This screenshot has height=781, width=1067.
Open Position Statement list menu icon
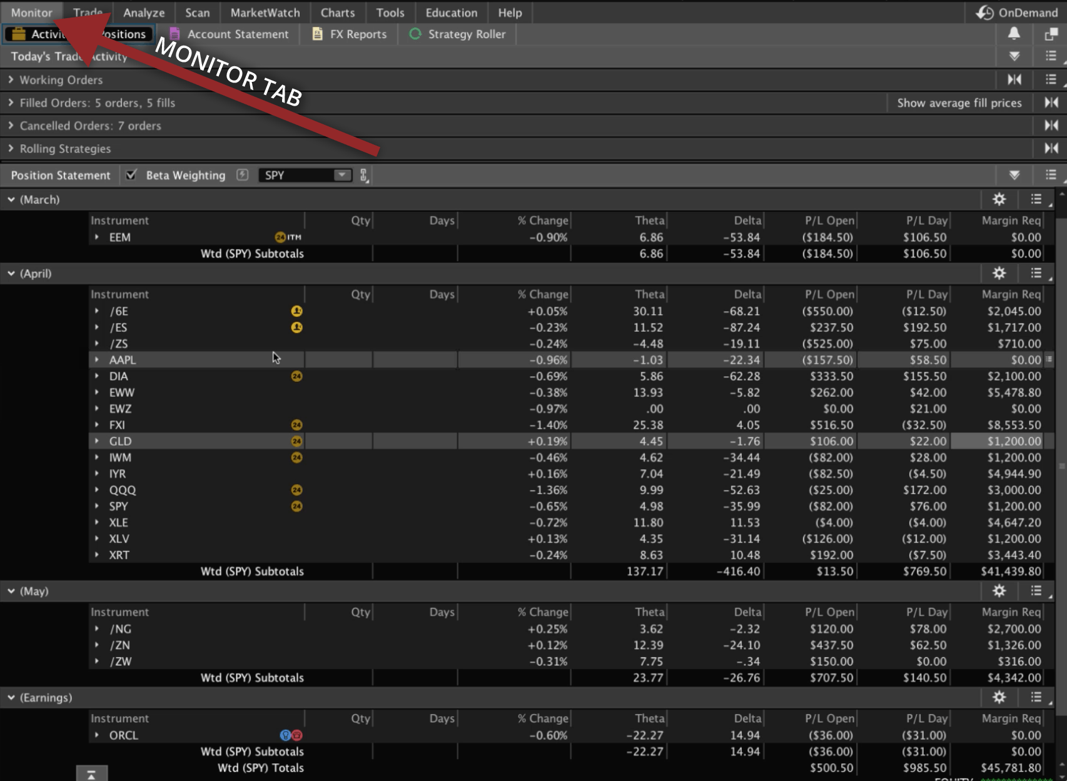tap(1051, 175)
